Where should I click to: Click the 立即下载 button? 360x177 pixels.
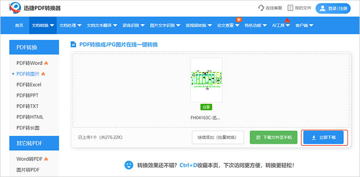323,137
